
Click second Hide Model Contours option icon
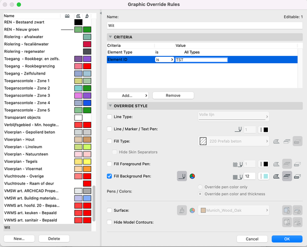pyautogui.click(x=297, y=222)
